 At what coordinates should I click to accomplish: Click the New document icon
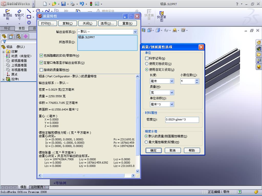(45, 4)
